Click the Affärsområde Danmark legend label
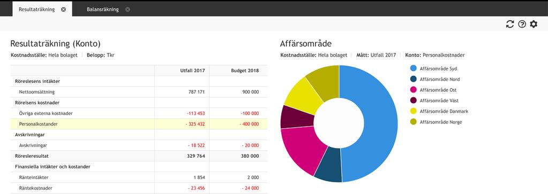The width and height of the screenshot is (548, 194). point(444,111)
